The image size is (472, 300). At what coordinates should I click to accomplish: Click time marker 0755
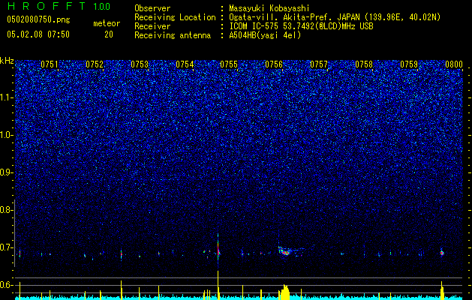229,64
